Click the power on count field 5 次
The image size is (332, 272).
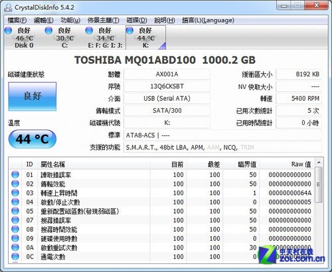pyautogui.click(x=299, y=111)
